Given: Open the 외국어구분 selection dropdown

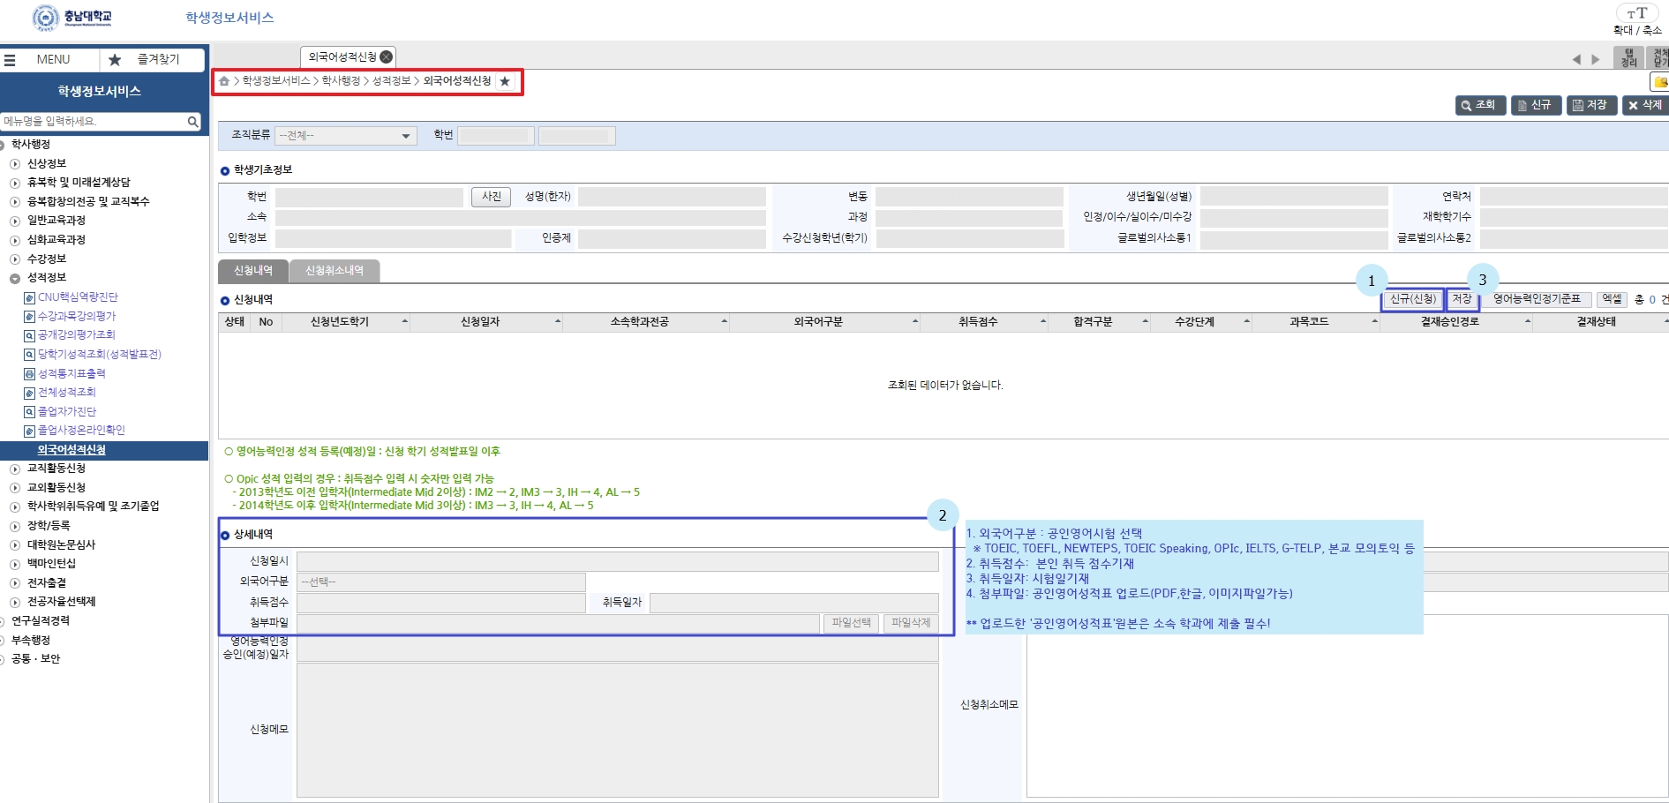Looking at the screenshot, I should click(440, 582).
